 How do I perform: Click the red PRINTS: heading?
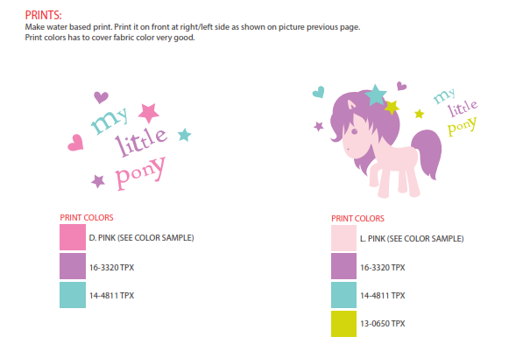point(43,15)
